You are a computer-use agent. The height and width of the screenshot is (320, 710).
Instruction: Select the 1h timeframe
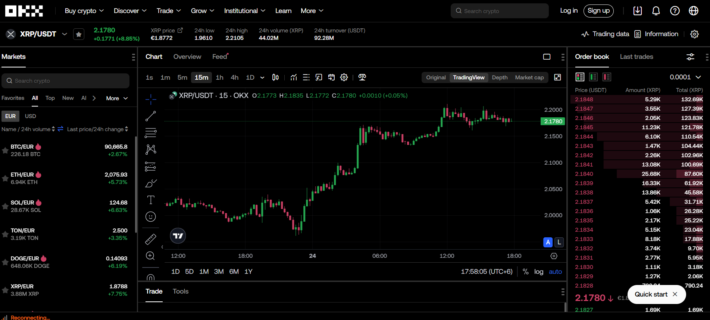(x=219, y=77)
